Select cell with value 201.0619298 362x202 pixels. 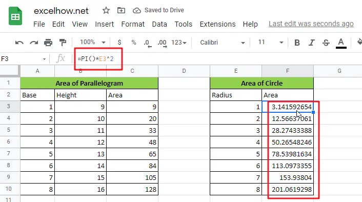288,189
